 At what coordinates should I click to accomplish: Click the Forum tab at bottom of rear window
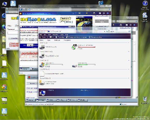click(41, 100)
